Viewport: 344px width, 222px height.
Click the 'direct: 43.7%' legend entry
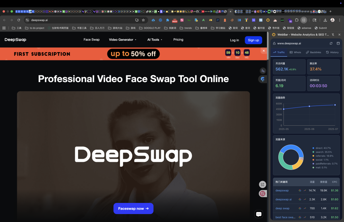(322, 148)
